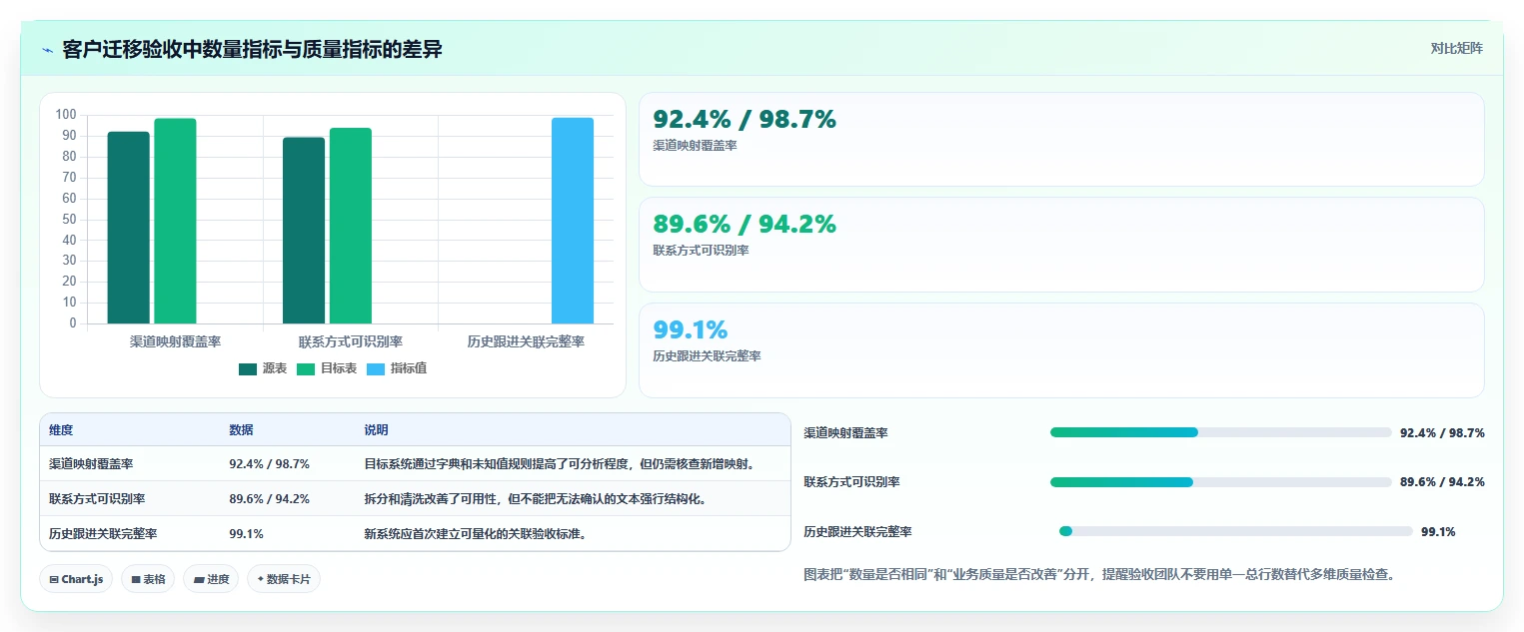Click the 渠道映射覆盖率 progress bar
The width and height of the screenshot is (1524, 632).
(1220, 432)
